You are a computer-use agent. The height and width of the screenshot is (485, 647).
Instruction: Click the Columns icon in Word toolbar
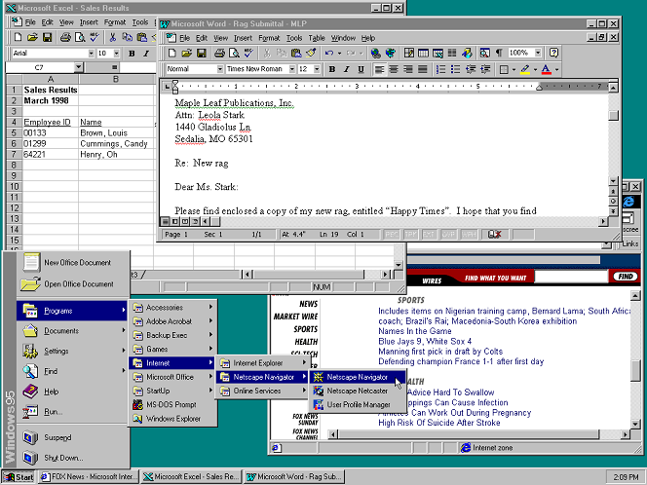(452, 53)
